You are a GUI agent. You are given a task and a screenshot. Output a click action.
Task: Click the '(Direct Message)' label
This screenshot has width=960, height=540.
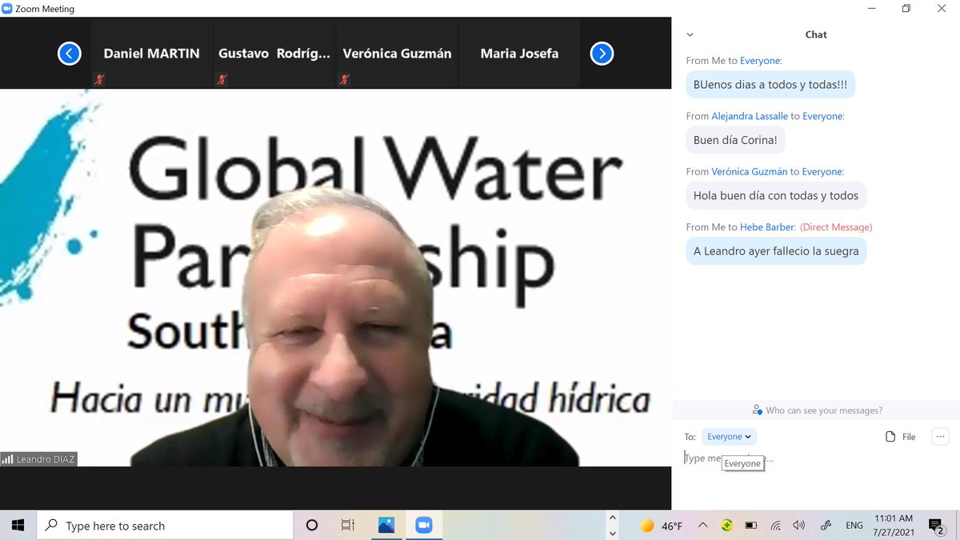click(x=836, y=227)
